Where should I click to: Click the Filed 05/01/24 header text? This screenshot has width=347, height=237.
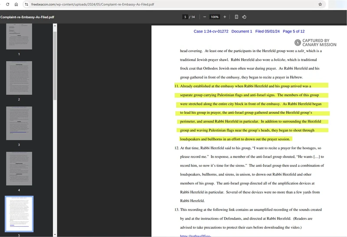[267, 31]
